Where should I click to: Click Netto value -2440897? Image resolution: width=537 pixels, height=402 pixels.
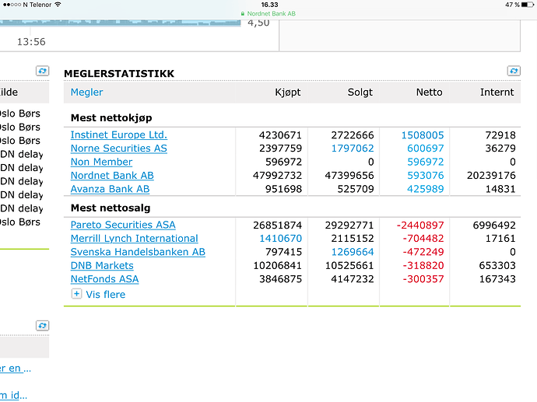pyautogui.click(x=420, y=225)
